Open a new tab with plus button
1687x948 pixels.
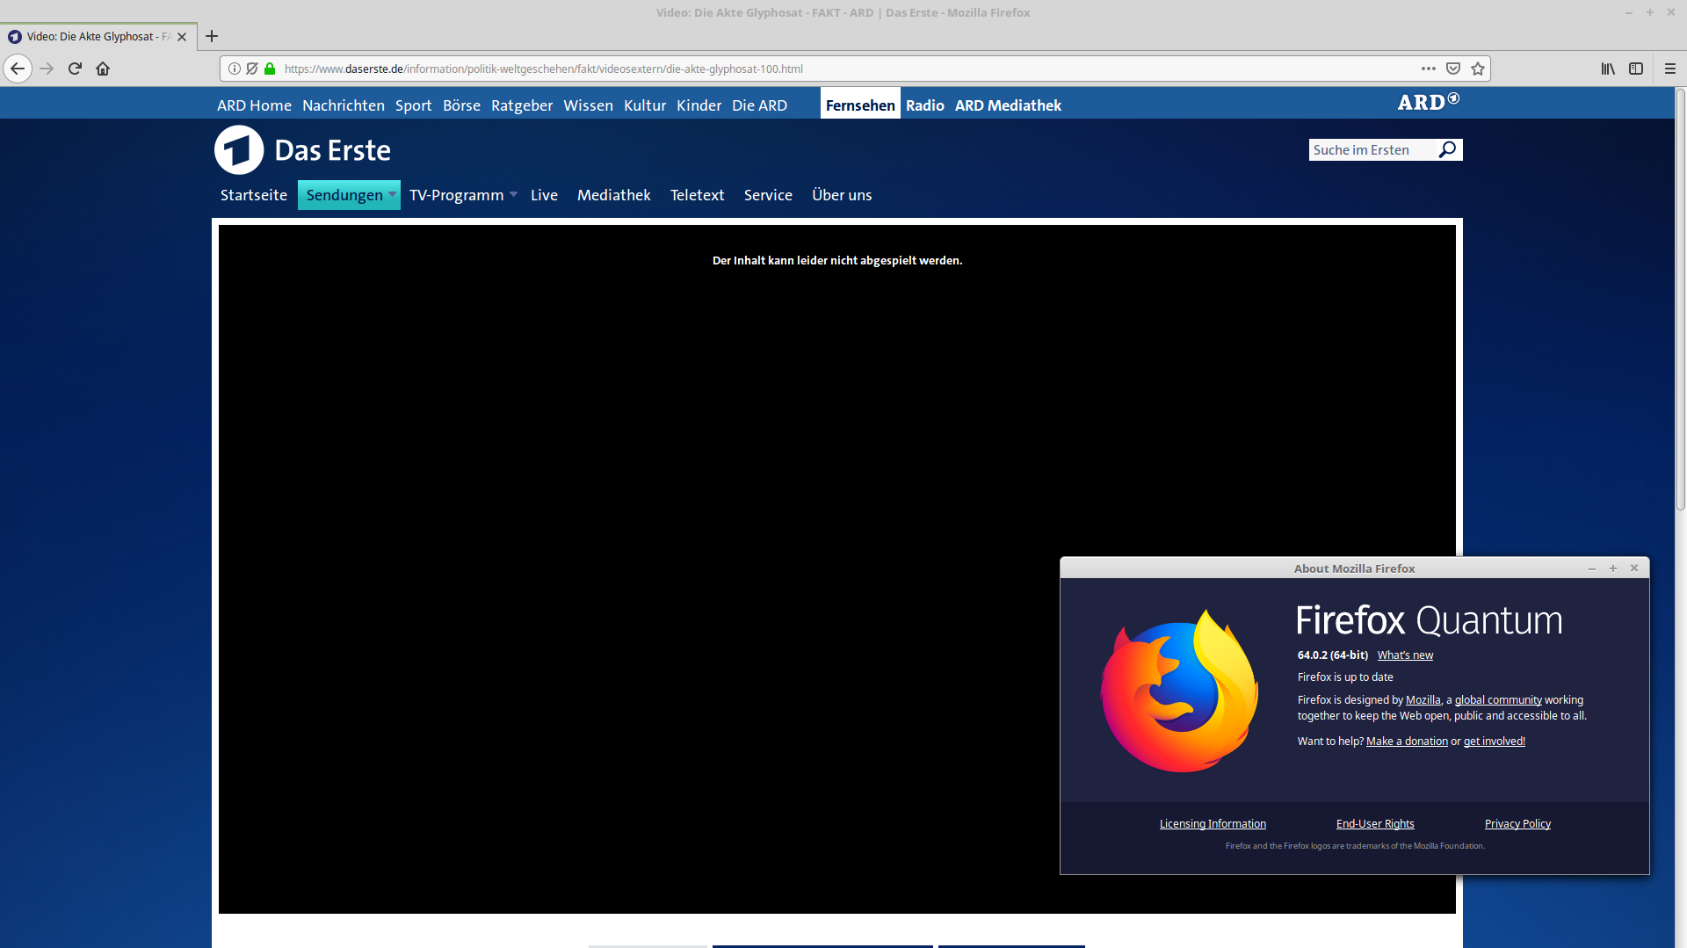click(212, 36)
